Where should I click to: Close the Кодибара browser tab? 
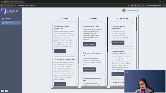point(22,2)
